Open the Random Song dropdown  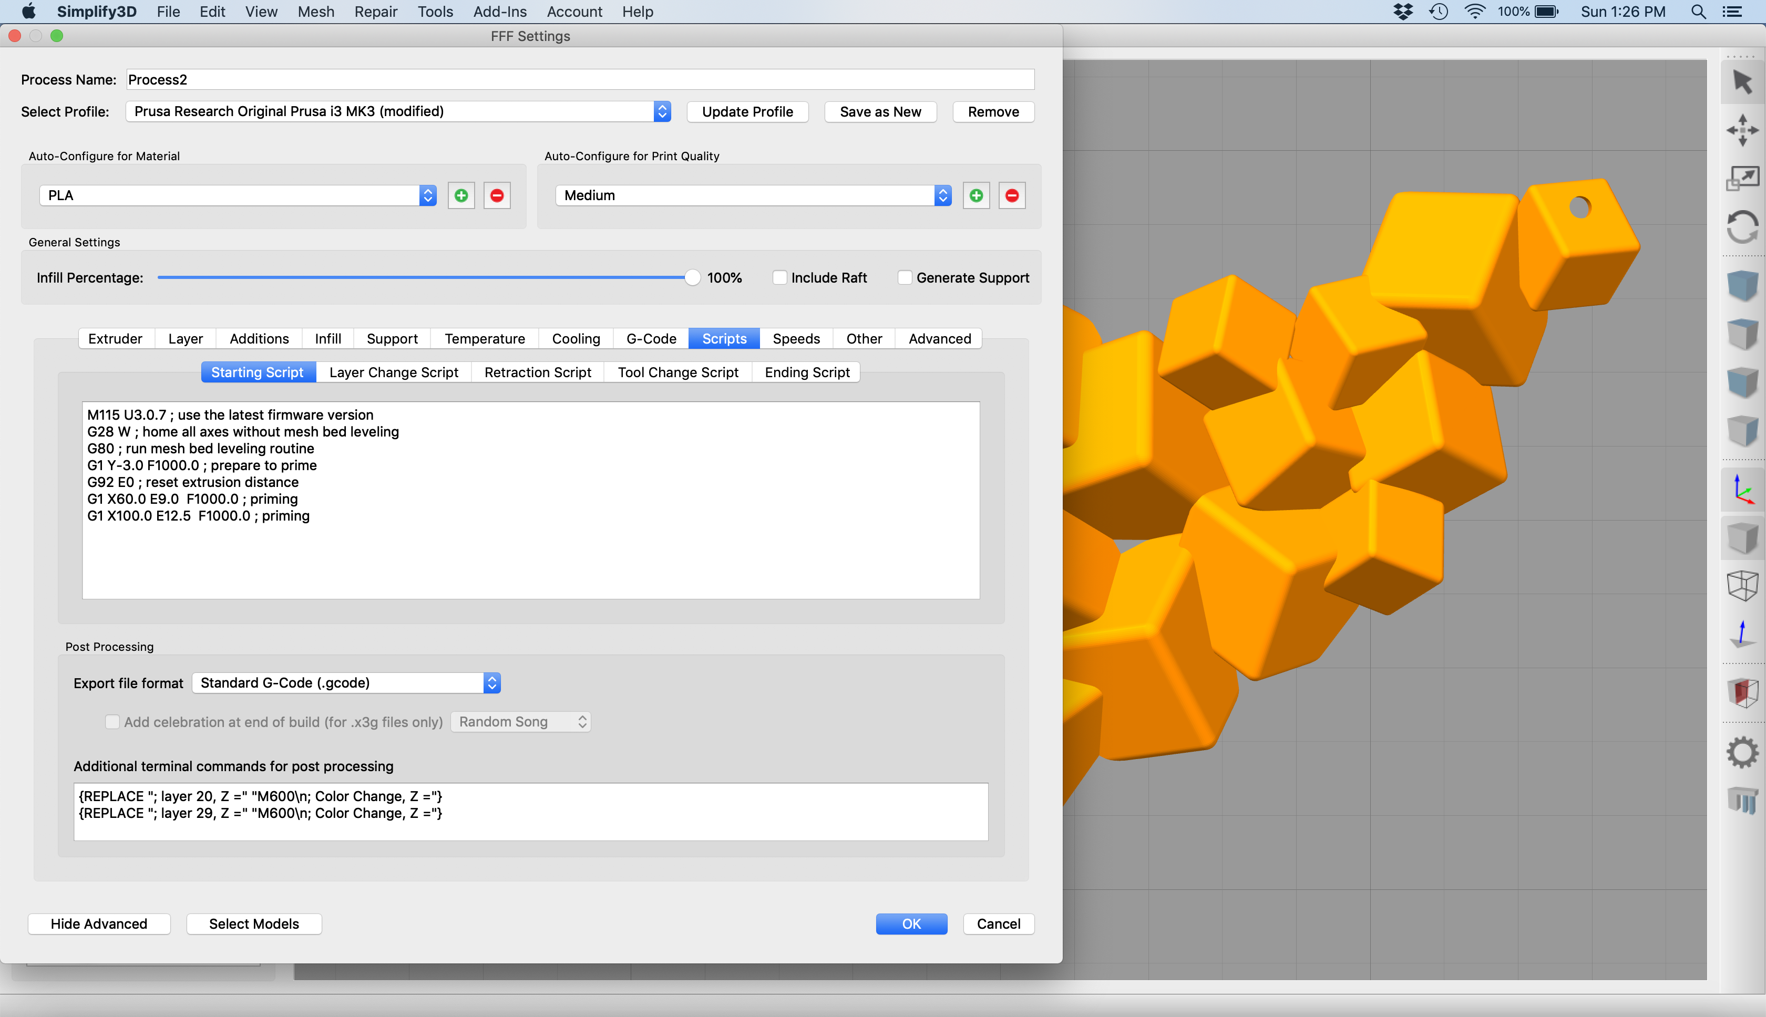pos(521,722)
